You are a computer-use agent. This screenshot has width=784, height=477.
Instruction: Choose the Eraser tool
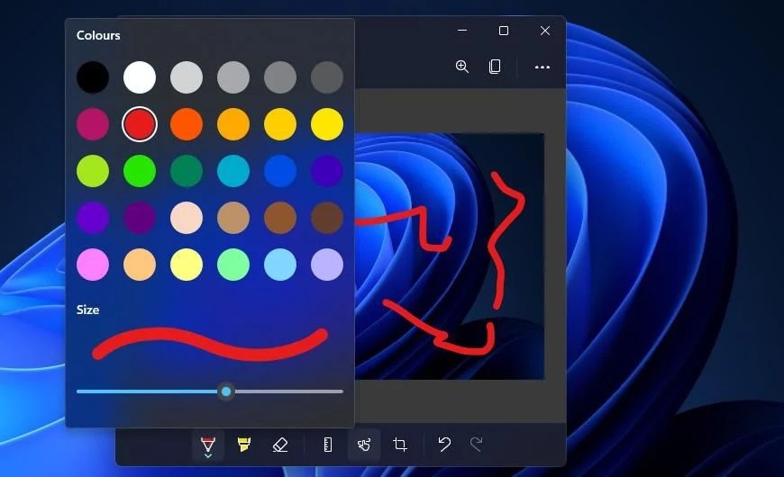280,445
